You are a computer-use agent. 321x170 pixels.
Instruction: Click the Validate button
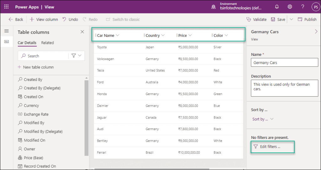256,19
